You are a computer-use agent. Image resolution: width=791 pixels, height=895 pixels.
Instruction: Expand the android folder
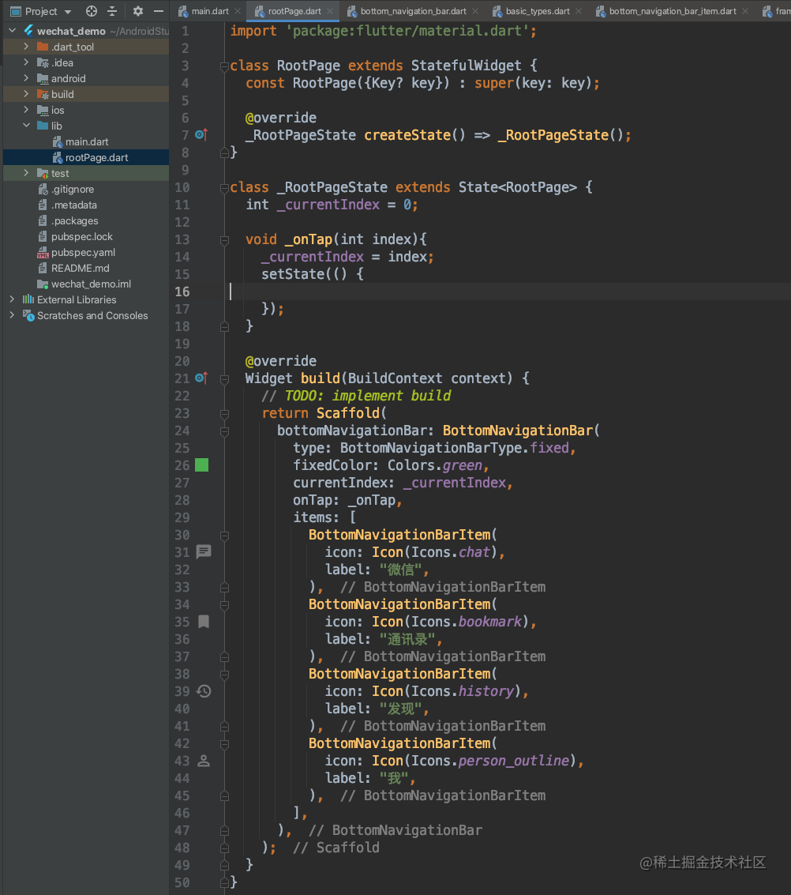click(x=26, y=78)
